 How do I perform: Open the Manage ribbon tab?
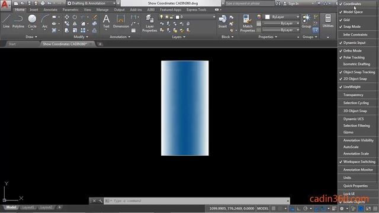point(102,9)
